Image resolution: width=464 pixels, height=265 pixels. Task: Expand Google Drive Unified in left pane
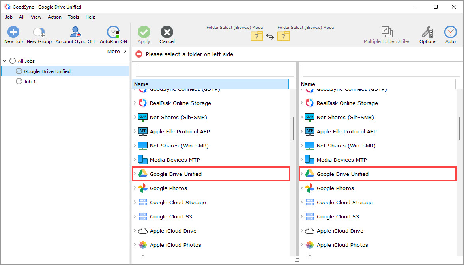pos(135,174)
